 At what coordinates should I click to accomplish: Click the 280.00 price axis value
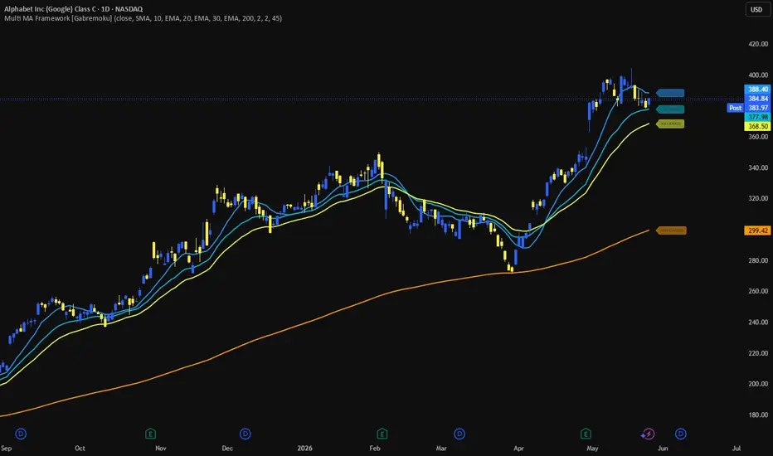(x=758, y=260)
